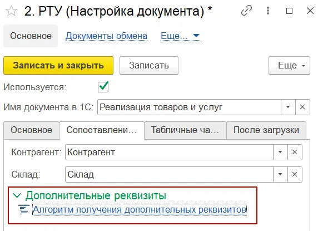318x231 pixels.
Task: Open the Контрагент dropdown list
Action: pyautogui.click(x=280, y=152)
